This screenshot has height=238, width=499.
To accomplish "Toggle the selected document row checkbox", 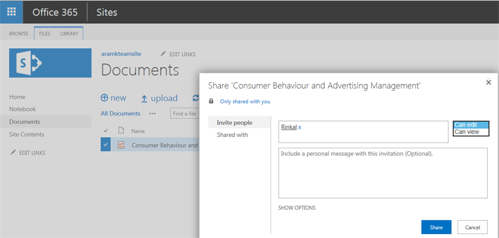I will click(x=106, y=145).
